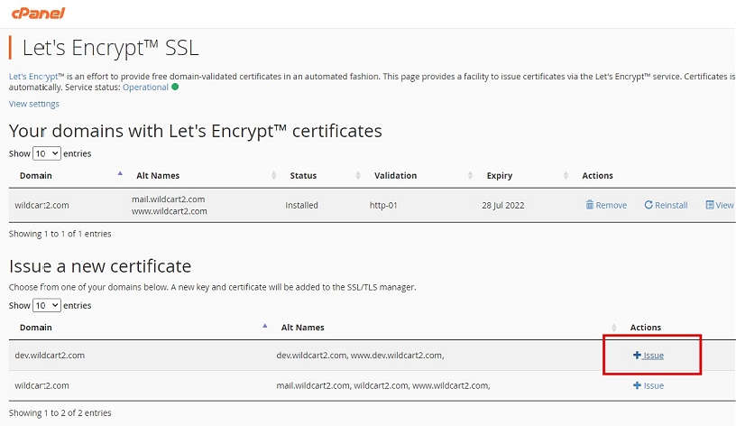The height and width of the screenshot is (426, 736).
Task: Open the Let's Encrypt link in description
Action: [x=33, y=77]
